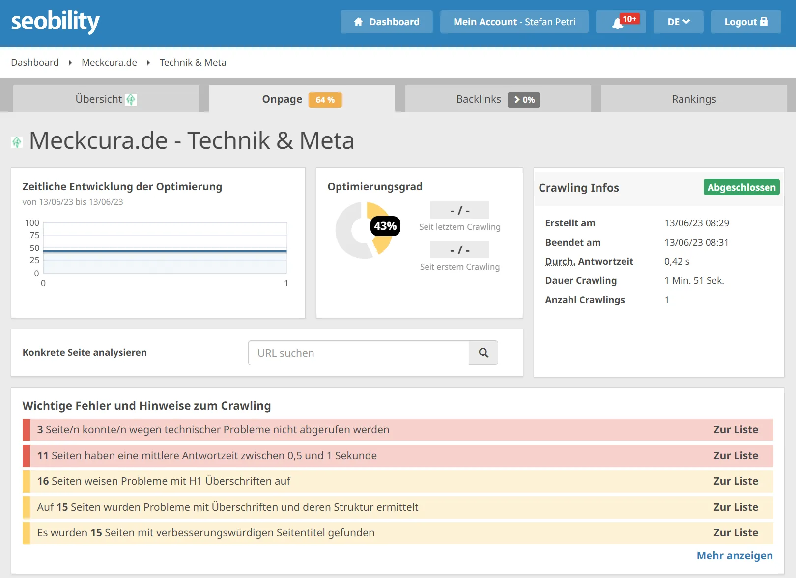
Task: Click Mehr anzeigen link
Action: point(735,556)
